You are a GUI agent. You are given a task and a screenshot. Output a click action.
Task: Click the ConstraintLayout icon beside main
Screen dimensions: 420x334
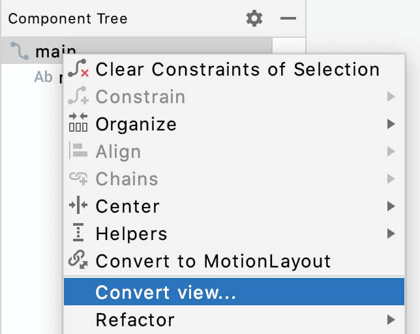coord(20,51)
